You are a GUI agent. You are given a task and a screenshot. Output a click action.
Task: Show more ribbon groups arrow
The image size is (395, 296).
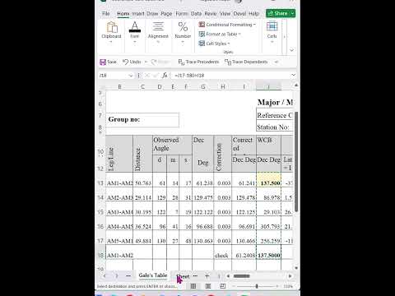284,36
